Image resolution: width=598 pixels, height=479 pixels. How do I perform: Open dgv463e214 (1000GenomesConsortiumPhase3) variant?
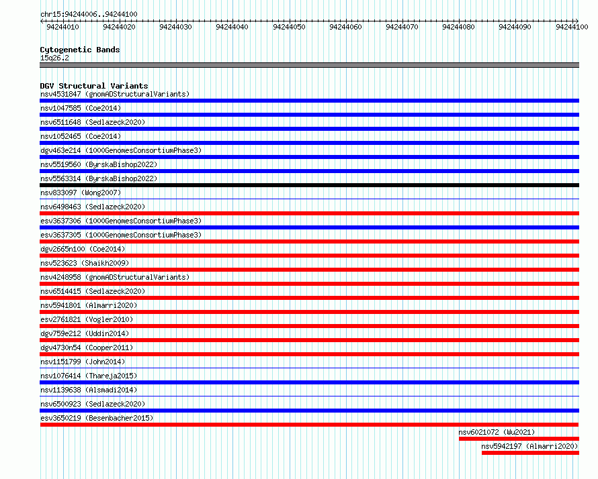pos(121,150)
